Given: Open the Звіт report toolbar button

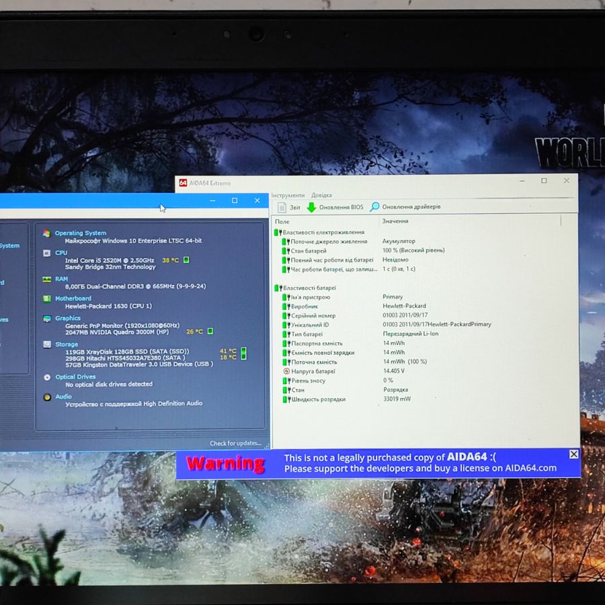Looking at the screenshot, I should click(289, 207).
